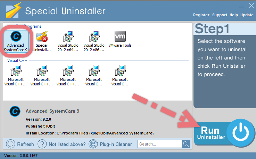Click the search magnifier icon
Screen dimensions: 256x159
(x=186, y=144)
